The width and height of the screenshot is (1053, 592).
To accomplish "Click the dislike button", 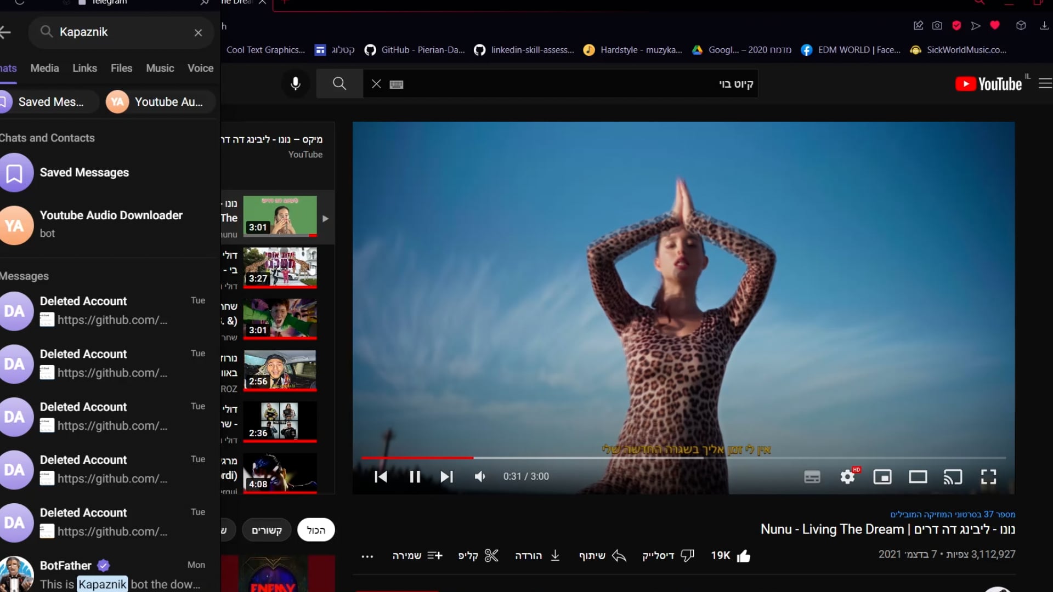I will [x=669, y=556].
